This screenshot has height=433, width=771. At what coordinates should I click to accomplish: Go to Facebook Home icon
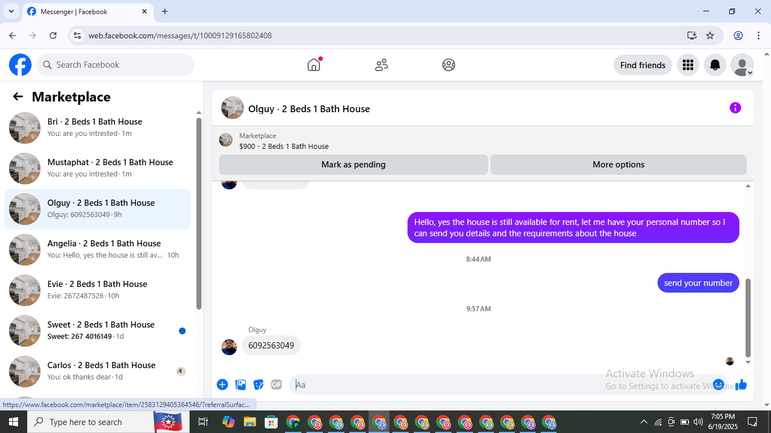click(x=314, y=65)
